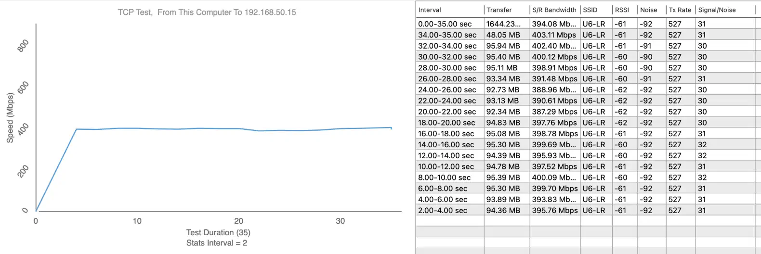Select the 0.00-35.00 sec summary row

point(445,24)
